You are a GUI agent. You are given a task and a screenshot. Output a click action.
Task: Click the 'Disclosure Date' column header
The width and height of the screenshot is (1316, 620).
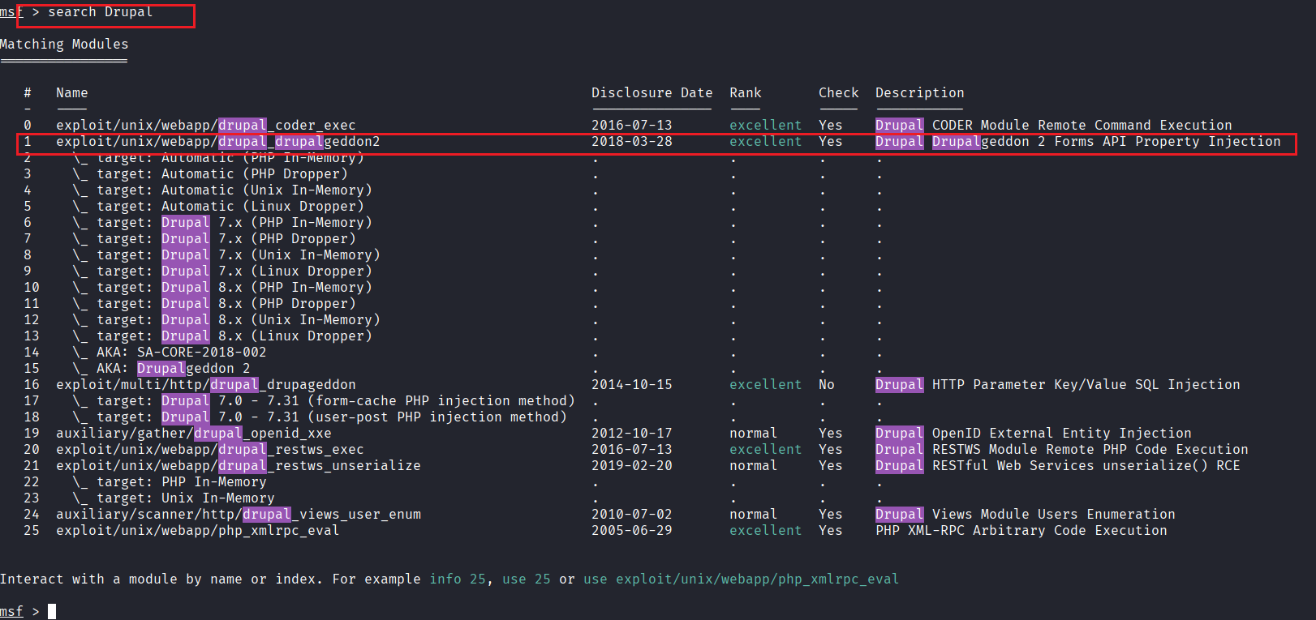[652, 93]
